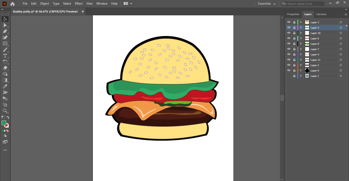This screenshot has width=349, height=181.
Task: Select the Pen tool
Action: (5, 31)
